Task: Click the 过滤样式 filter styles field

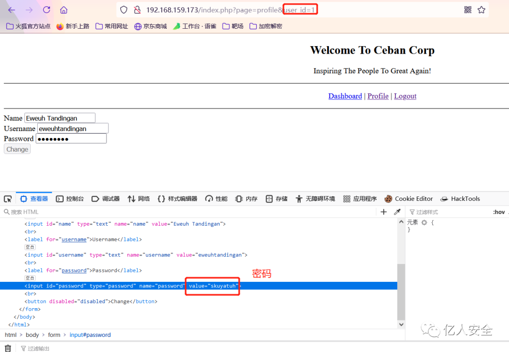Action: click(x=448, y=212)
